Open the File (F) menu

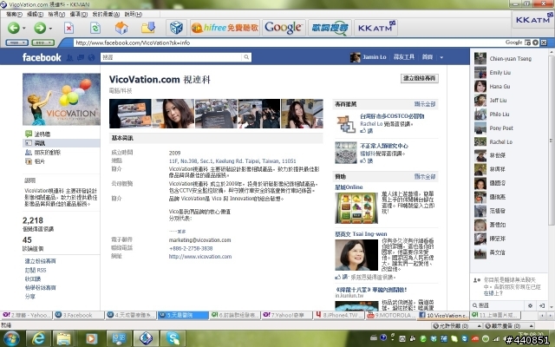[x=14, y=14]
